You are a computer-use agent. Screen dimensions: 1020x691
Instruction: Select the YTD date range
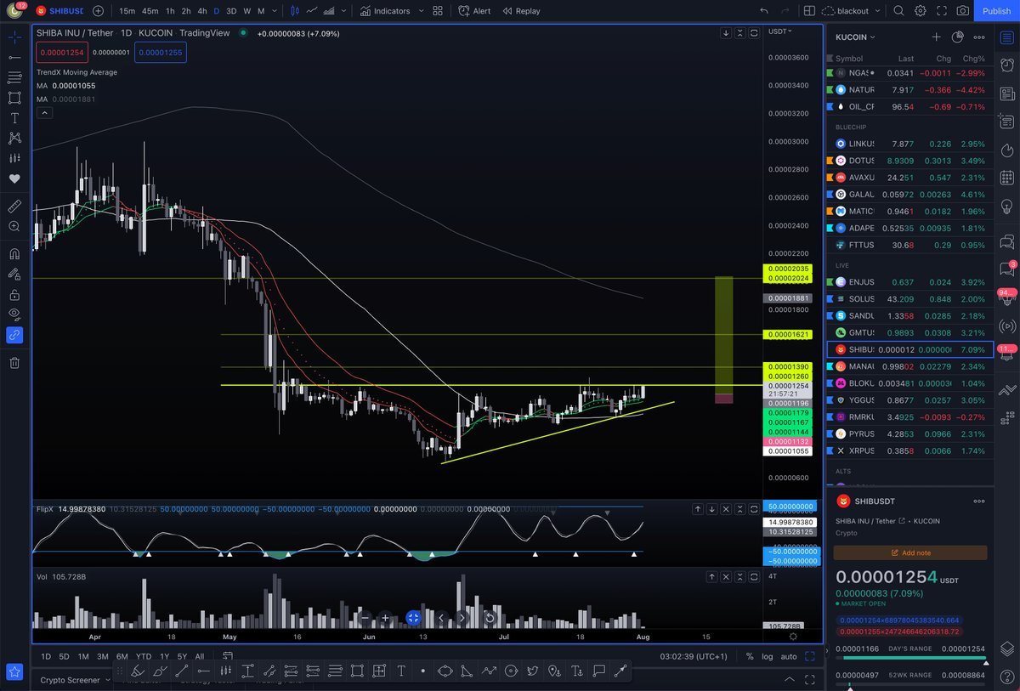(144, 656)
